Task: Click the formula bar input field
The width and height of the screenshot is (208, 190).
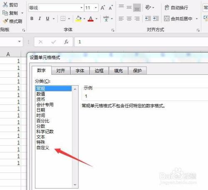Action: [x=141, y=42]
